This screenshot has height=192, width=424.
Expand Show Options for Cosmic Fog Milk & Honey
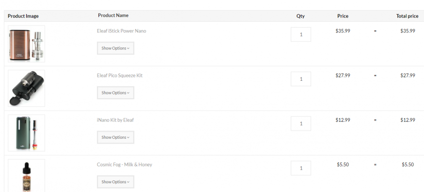[115, 182]
